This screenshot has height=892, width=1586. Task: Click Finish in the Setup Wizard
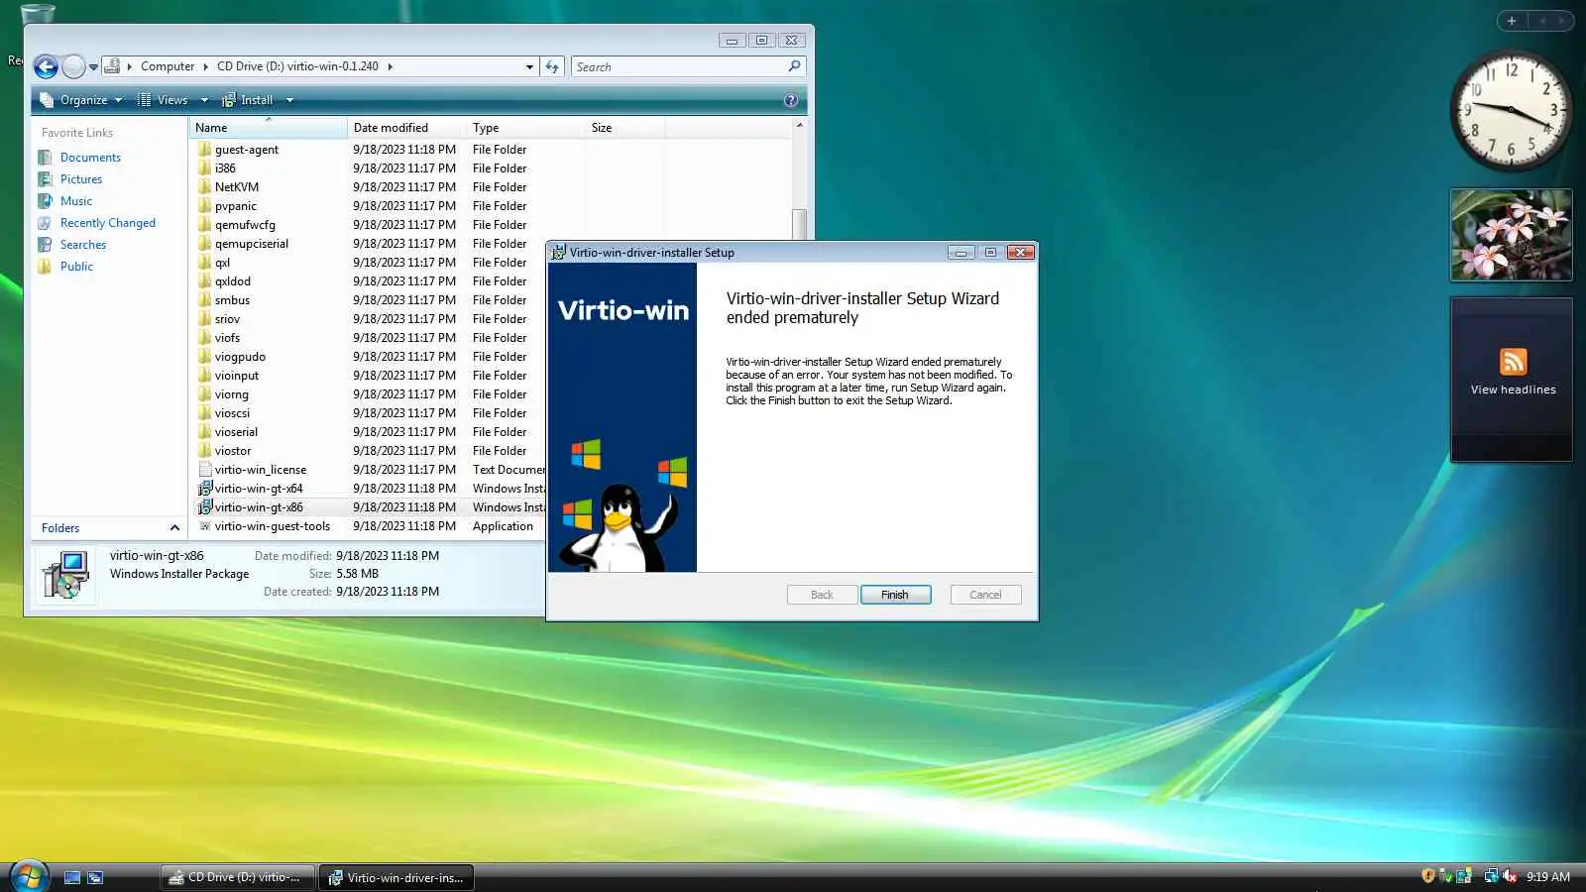[895, 595]
